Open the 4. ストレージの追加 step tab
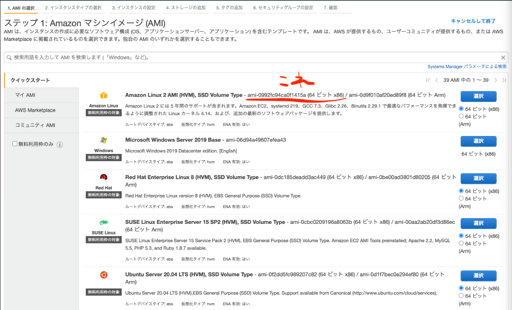Viewport: 512px width, 310px height. tap(186, 8)
